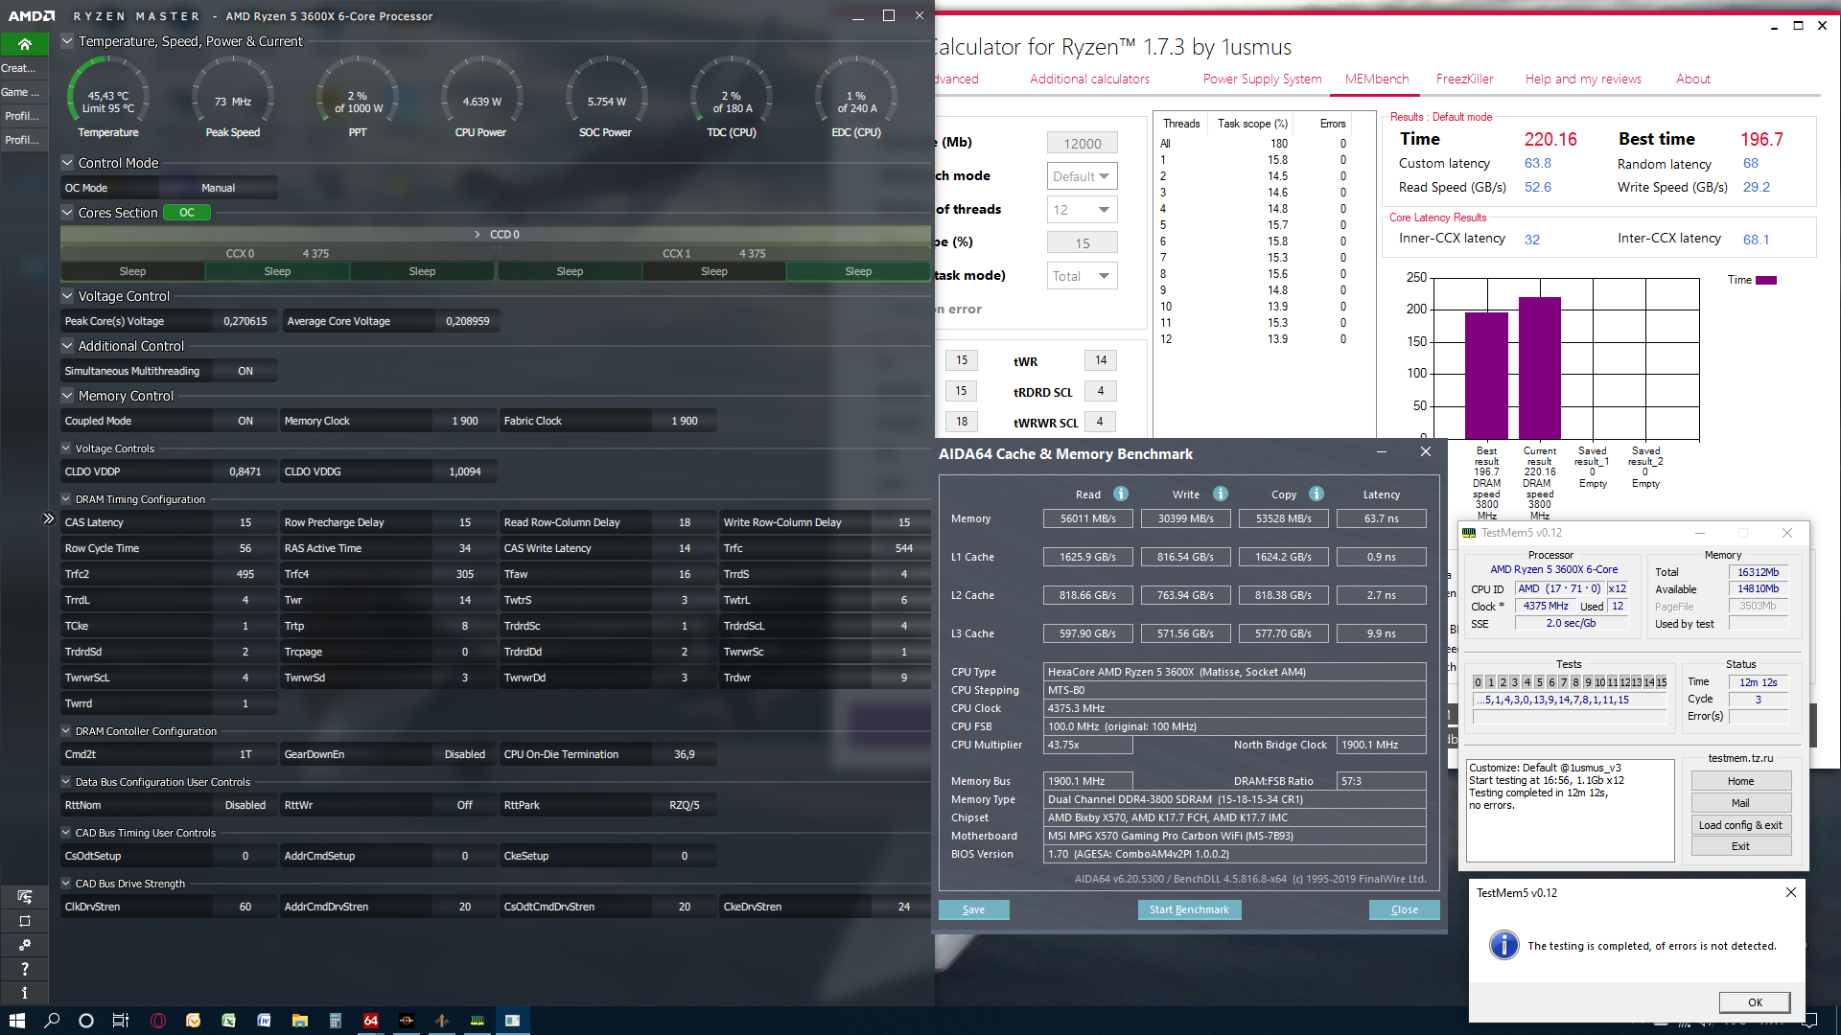This screenshot has width=1841, height=1035.
Task: Open settings gear icon in sidebar
Action: (25, 945)
